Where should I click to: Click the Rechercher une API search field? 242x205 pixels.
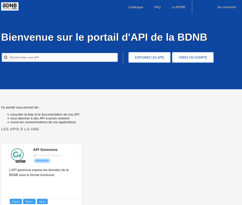pos(60,57)
